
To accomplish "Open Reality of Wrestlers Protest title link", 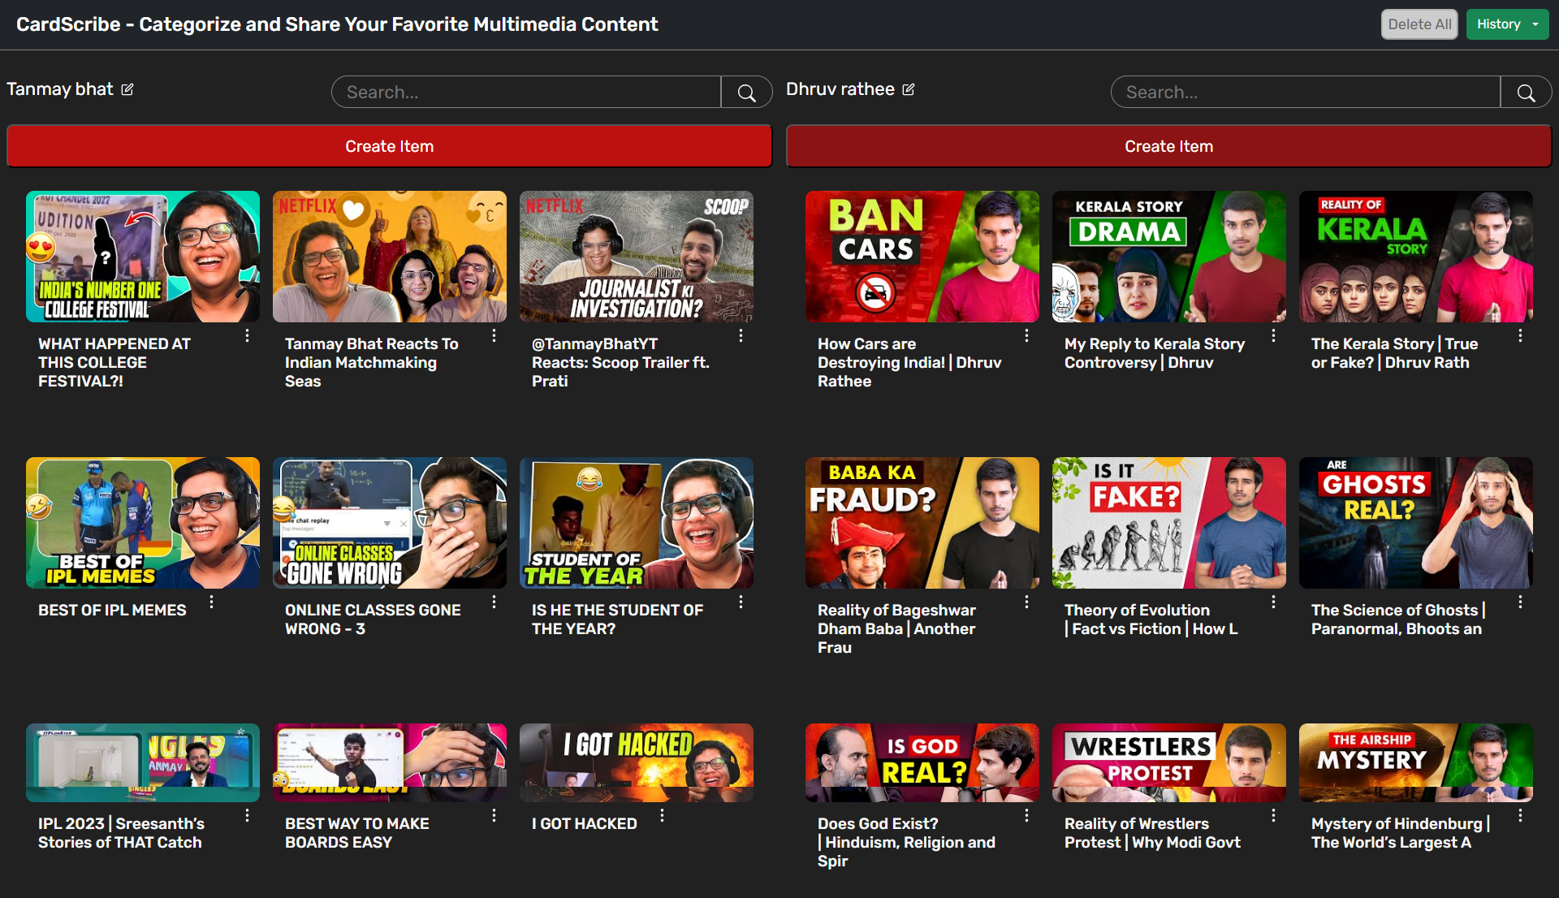I will tap(1152, 833).
